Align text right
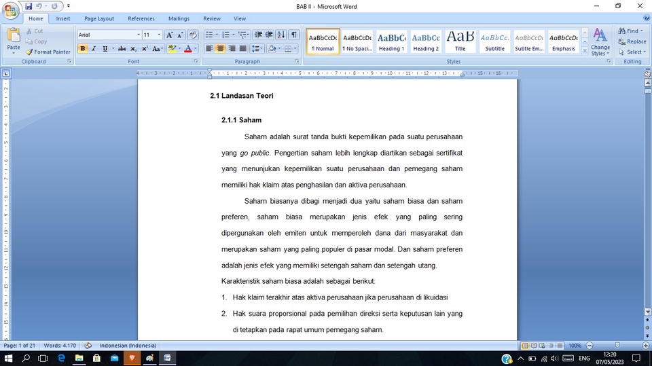 (232, 49)
